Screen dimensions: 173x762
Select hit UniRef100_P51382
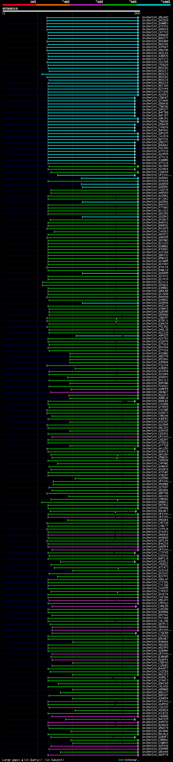pos(155,327)
